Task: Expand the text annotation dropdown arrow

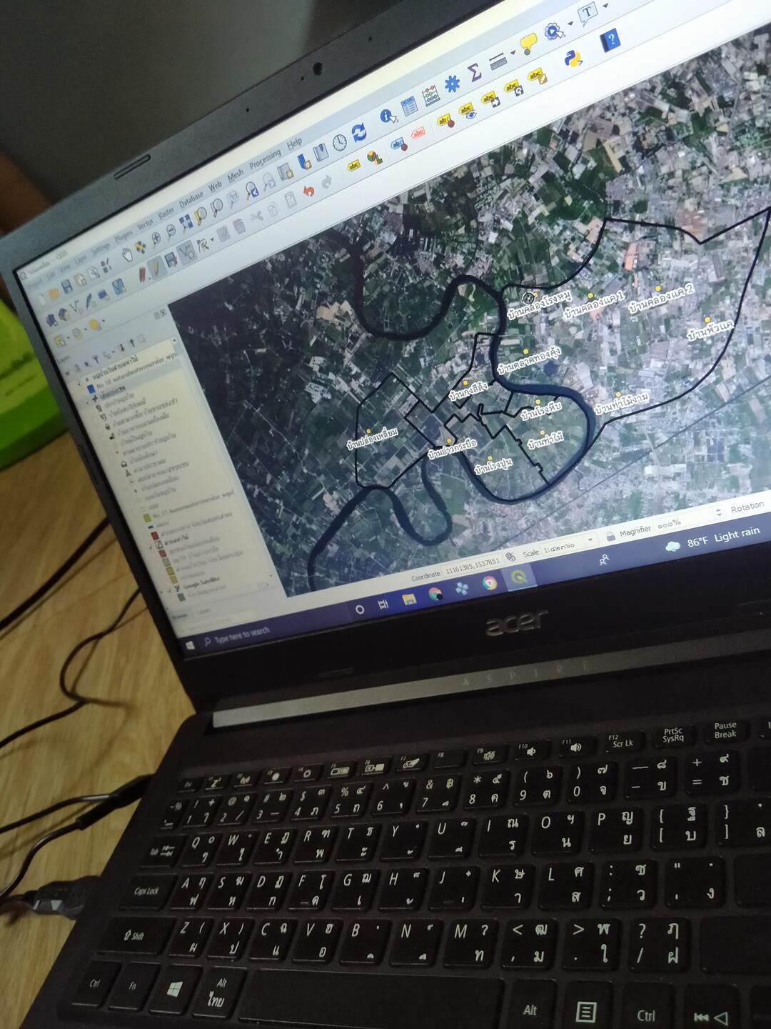Action: coord(605,6)
